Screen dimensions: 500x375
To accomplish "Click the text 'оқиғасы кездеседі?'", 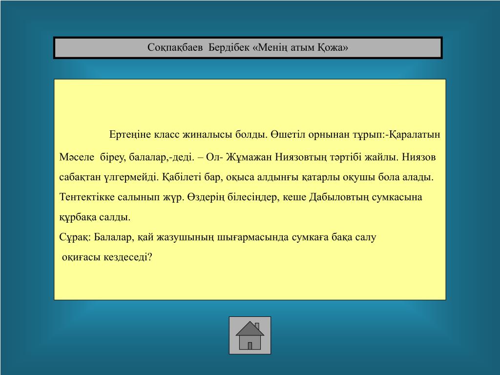I will click(107, 257).
